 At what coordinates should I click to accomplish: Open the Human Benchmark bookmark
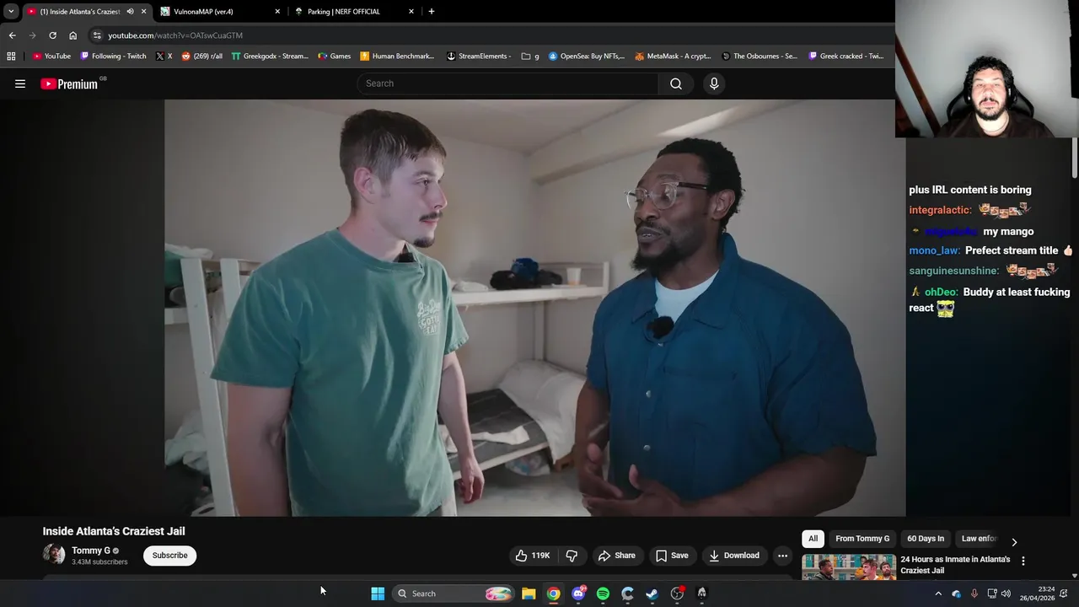[x=397, y=56]
